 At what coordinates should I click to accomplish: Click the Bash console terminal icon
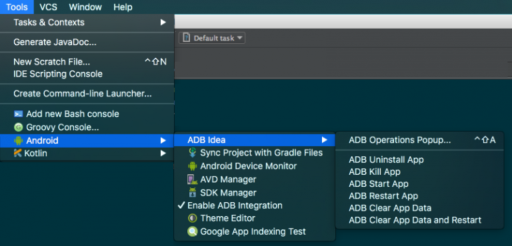pyautogui.click(x=18, y=114)
